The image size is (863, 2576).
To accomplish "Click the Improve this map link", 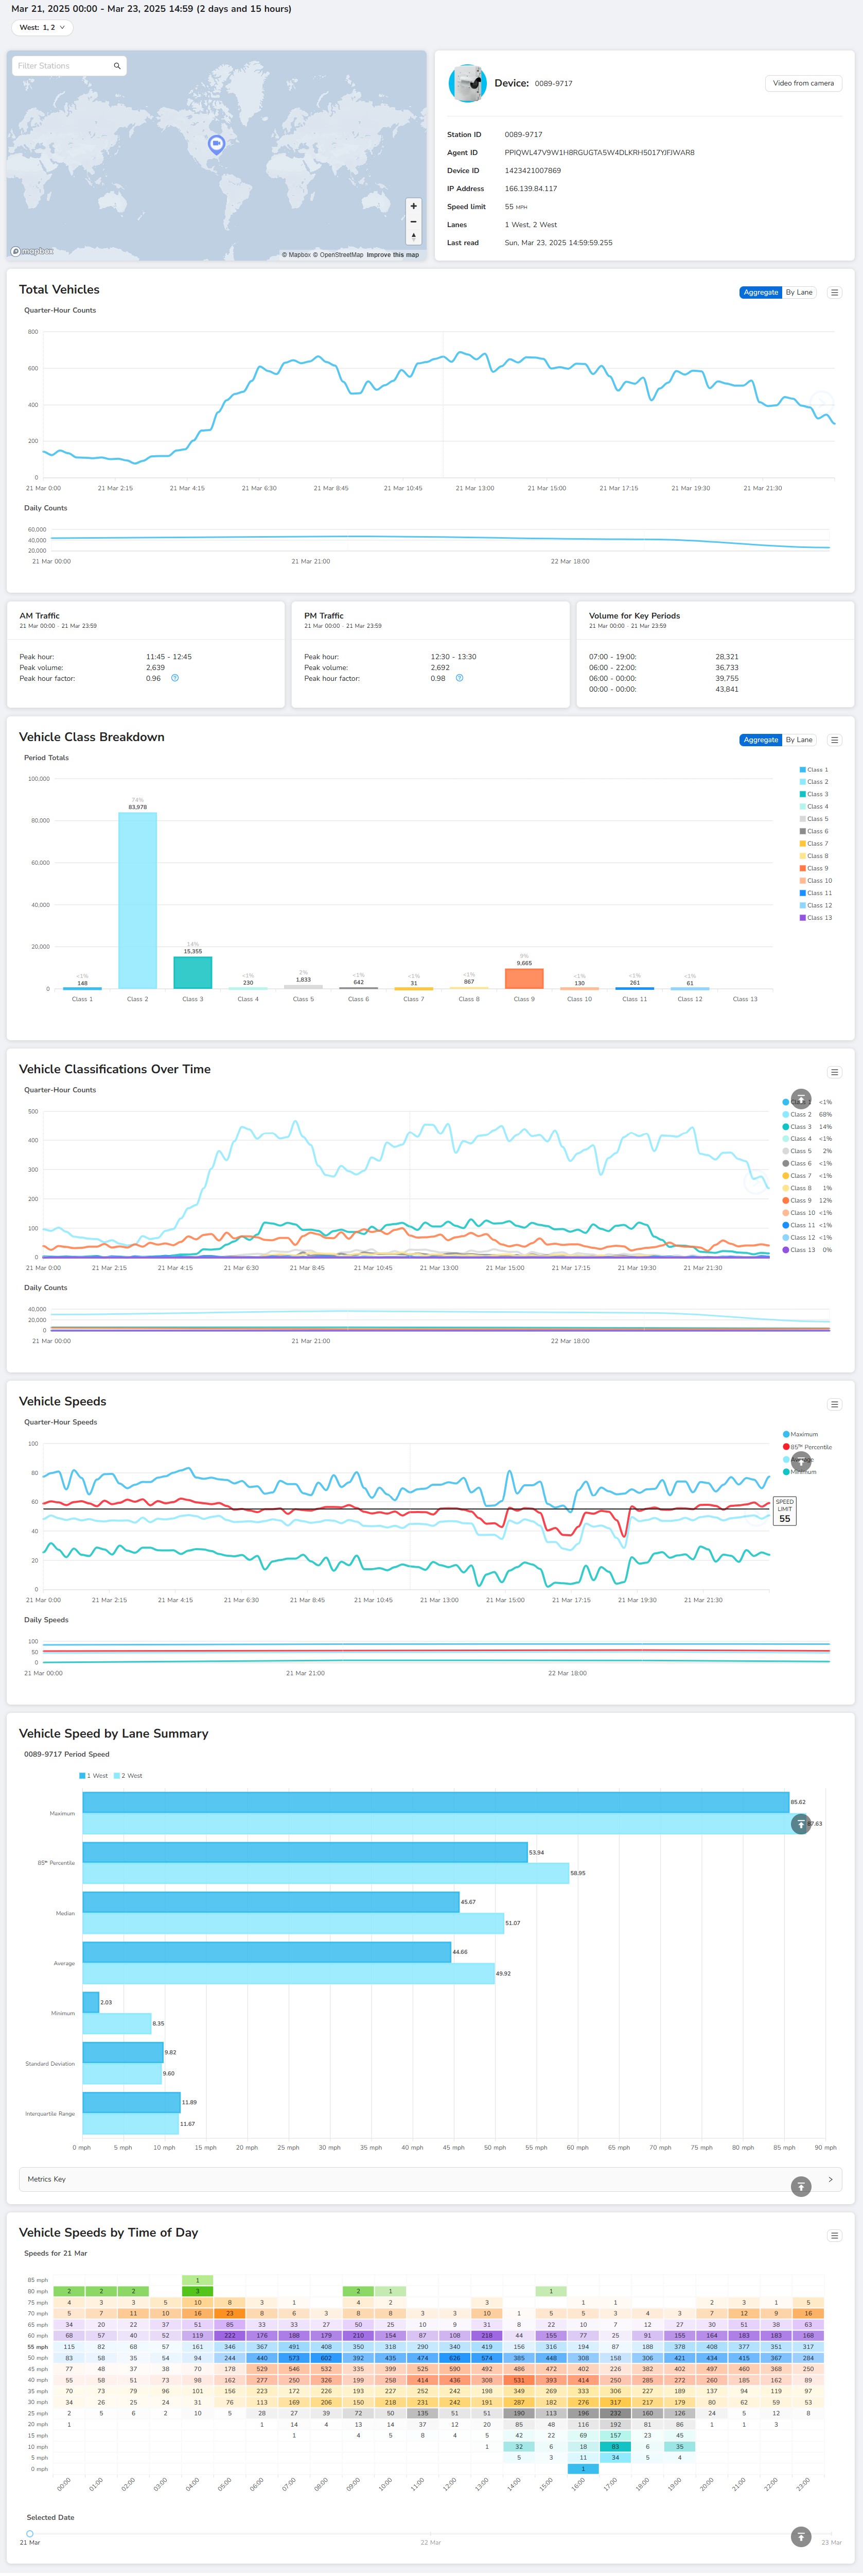I will (x=393, y=255).
